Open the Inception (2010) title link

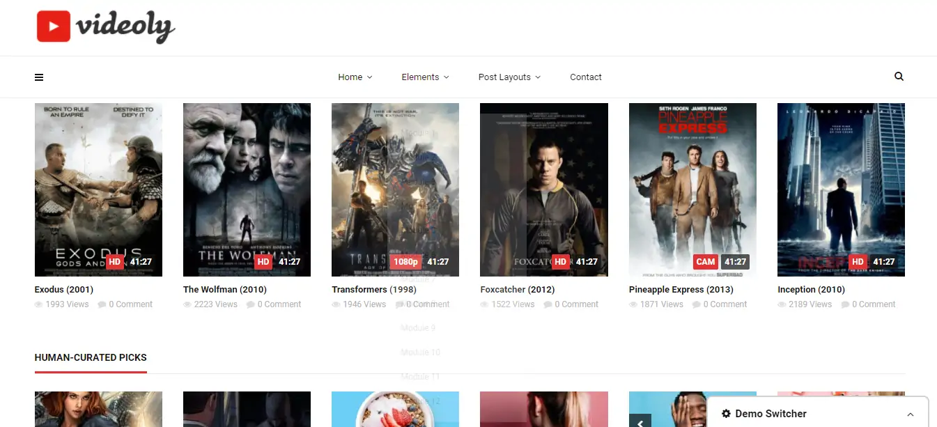(811, 290)
